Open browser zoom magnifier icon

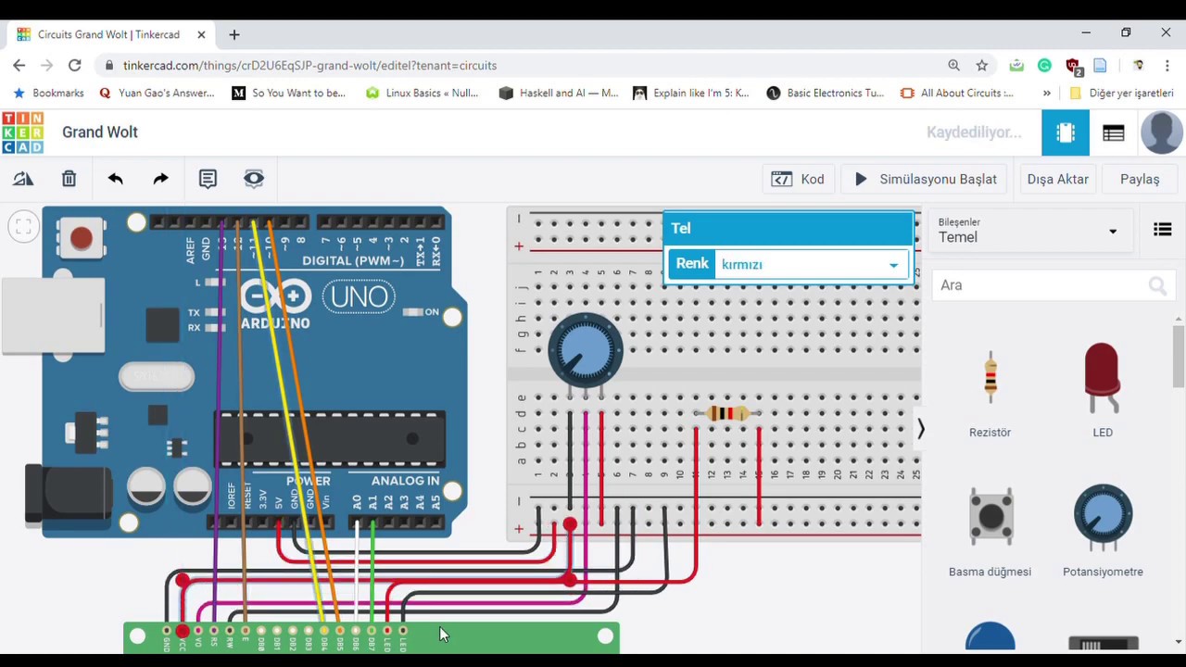pyautogui.click(x=953, y=65)
